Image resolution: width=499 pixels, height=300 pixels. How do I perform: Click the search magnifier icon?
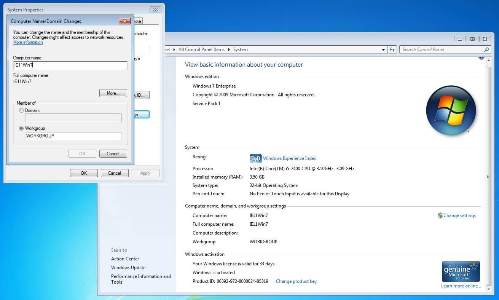pyautogui.click(x=487, y=49)
